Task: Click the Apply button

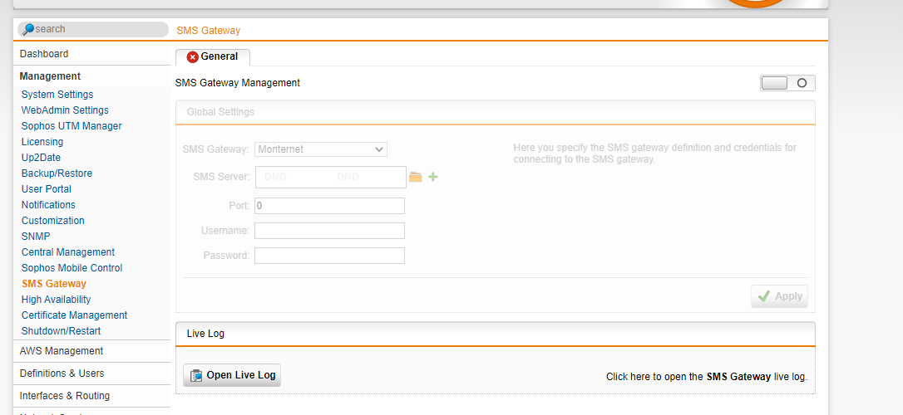Action: coord(779,296)
